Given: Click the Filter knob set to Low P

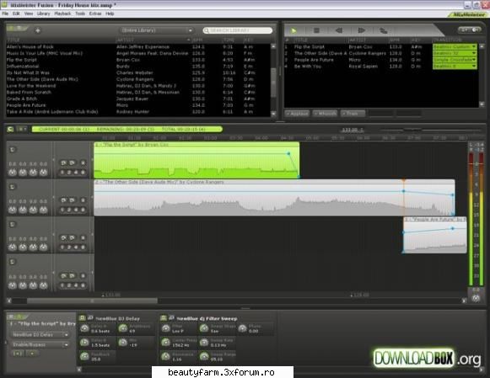Looking at the screenshot, I should click(166, 328).
